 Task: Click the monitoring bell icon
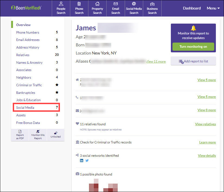pos(193,28)
